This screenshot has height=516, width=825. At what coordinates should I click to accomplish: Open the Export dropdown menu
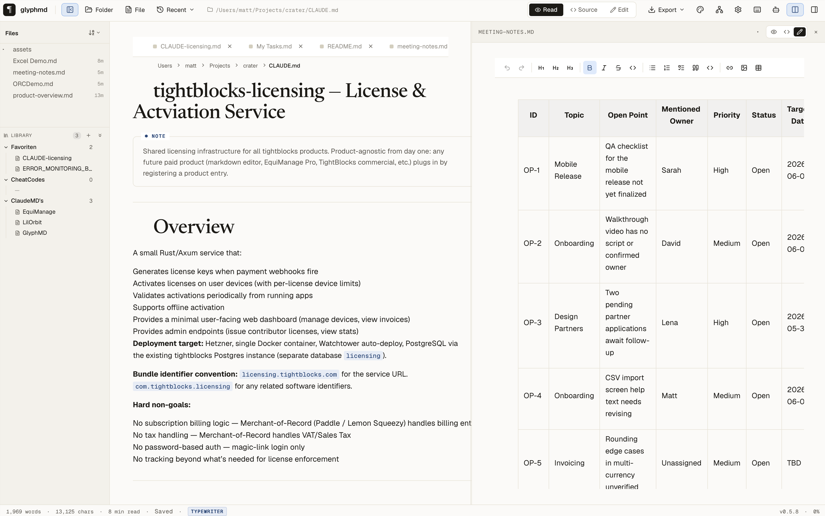pyautogui.click(x=666, y=10)
